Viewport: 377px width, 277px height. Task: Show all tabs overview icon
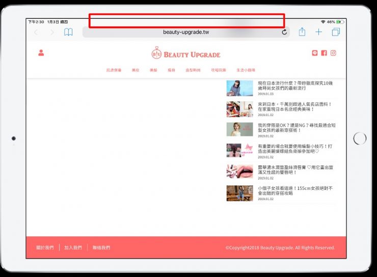point(336,32)
